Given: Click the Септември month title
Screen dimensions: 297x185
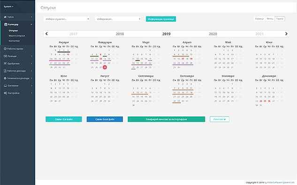Looking at the screenshot, I should click(146, 76).
